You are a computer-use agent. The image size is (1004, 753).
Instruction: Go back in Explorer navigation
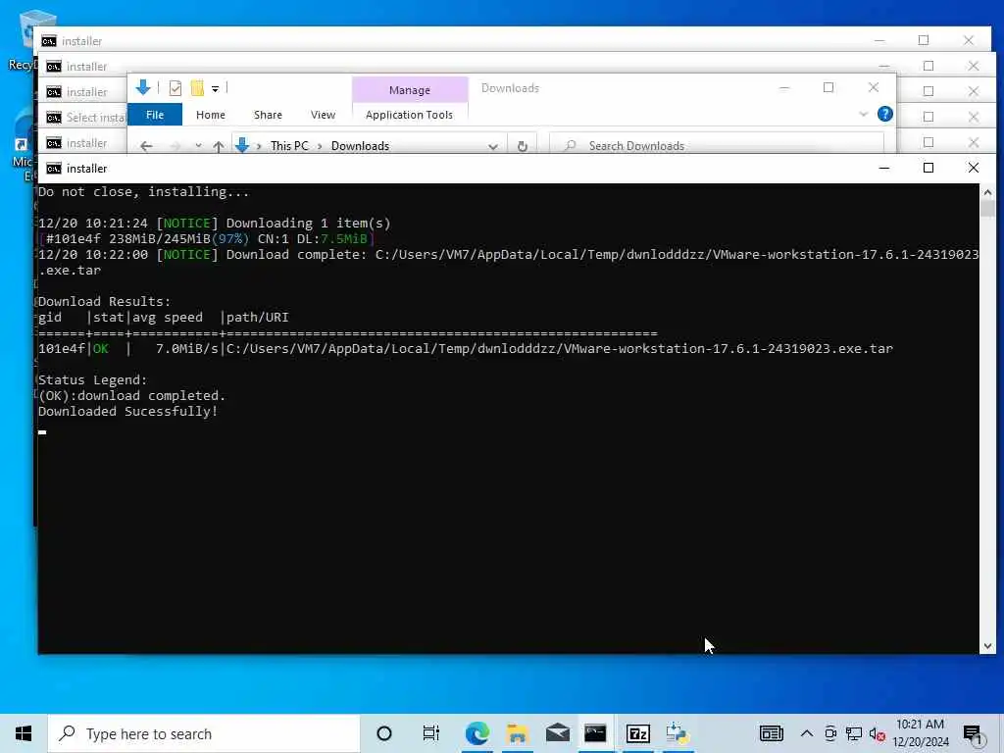[146, 146]
